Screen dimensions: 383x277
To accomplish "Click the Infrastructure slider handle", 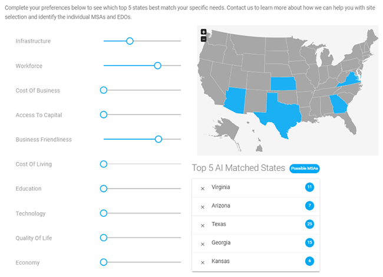I will (x=130, y=41).
